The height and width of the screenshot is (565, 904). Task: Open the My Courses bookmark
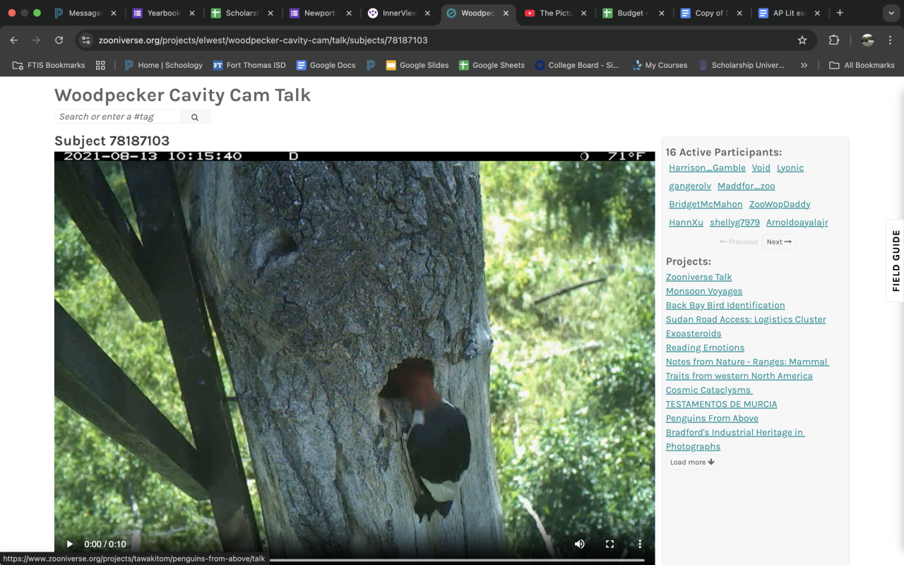pos(660,65)
